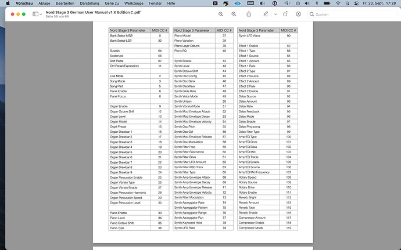Click the 'Orgel-Preset' table cell

[130, 126]
